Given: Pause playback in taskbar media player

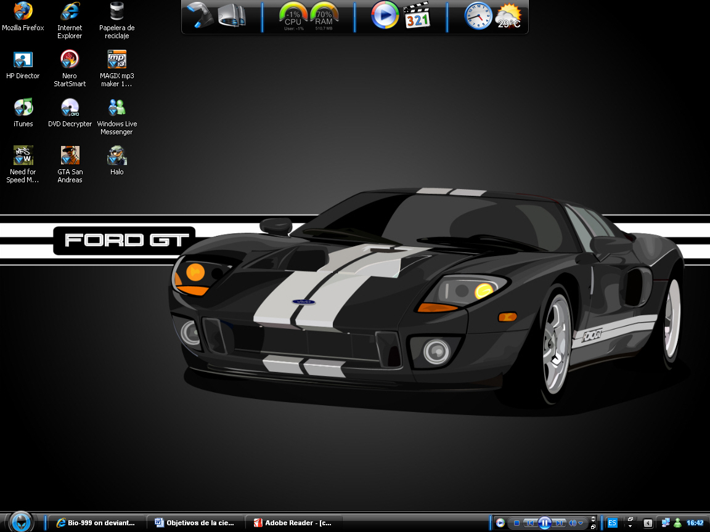Looking at the screenshot, I should (x=545, y=523).
